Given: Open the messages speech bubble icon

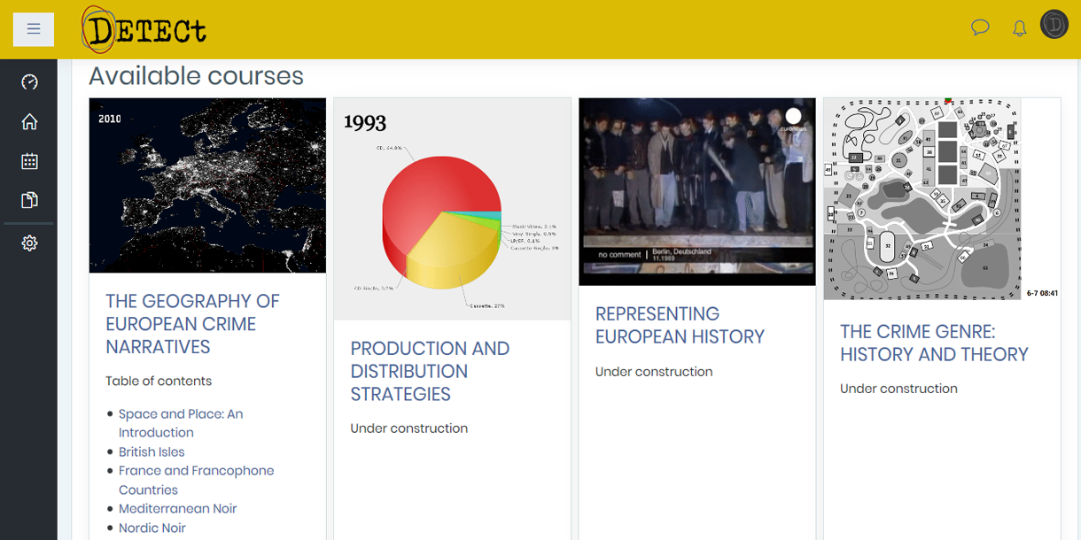Looking at the screenshot, I should pyautogui.click(x=980, y=27).
